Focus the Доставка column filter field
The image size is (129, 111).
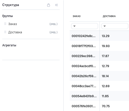click(x=115, y=26)
